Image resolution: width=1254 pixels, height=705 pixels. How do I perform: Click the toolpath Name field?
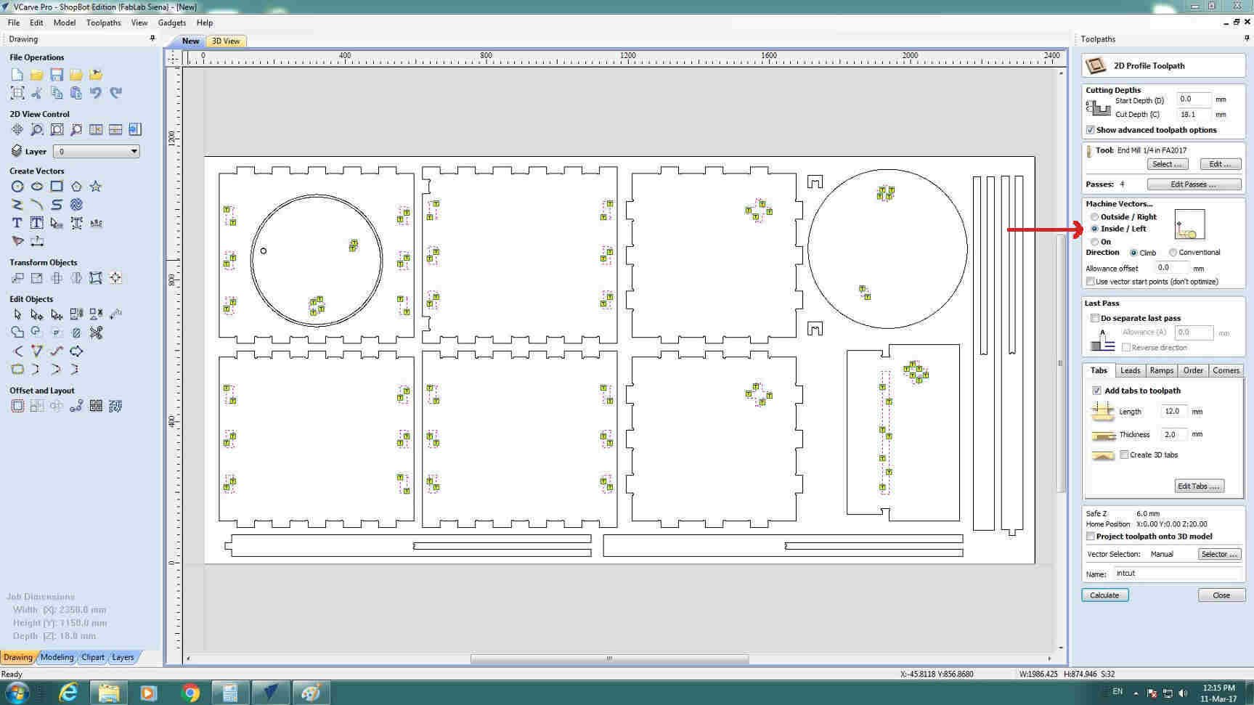pos(1176,574)
